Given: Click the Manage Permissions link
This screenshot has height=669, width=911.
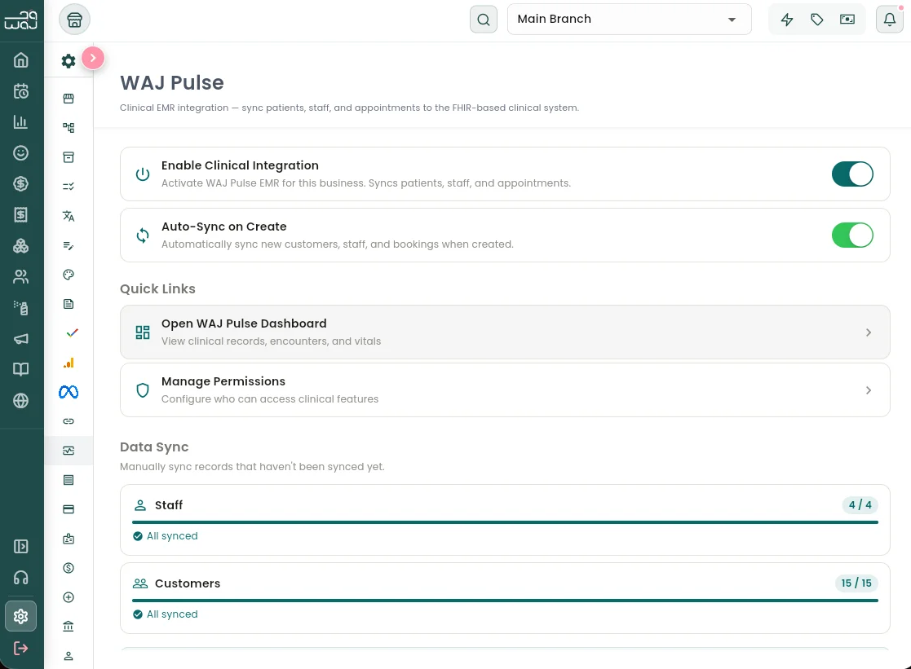Looking at the screenshot, I should [223, 381].
